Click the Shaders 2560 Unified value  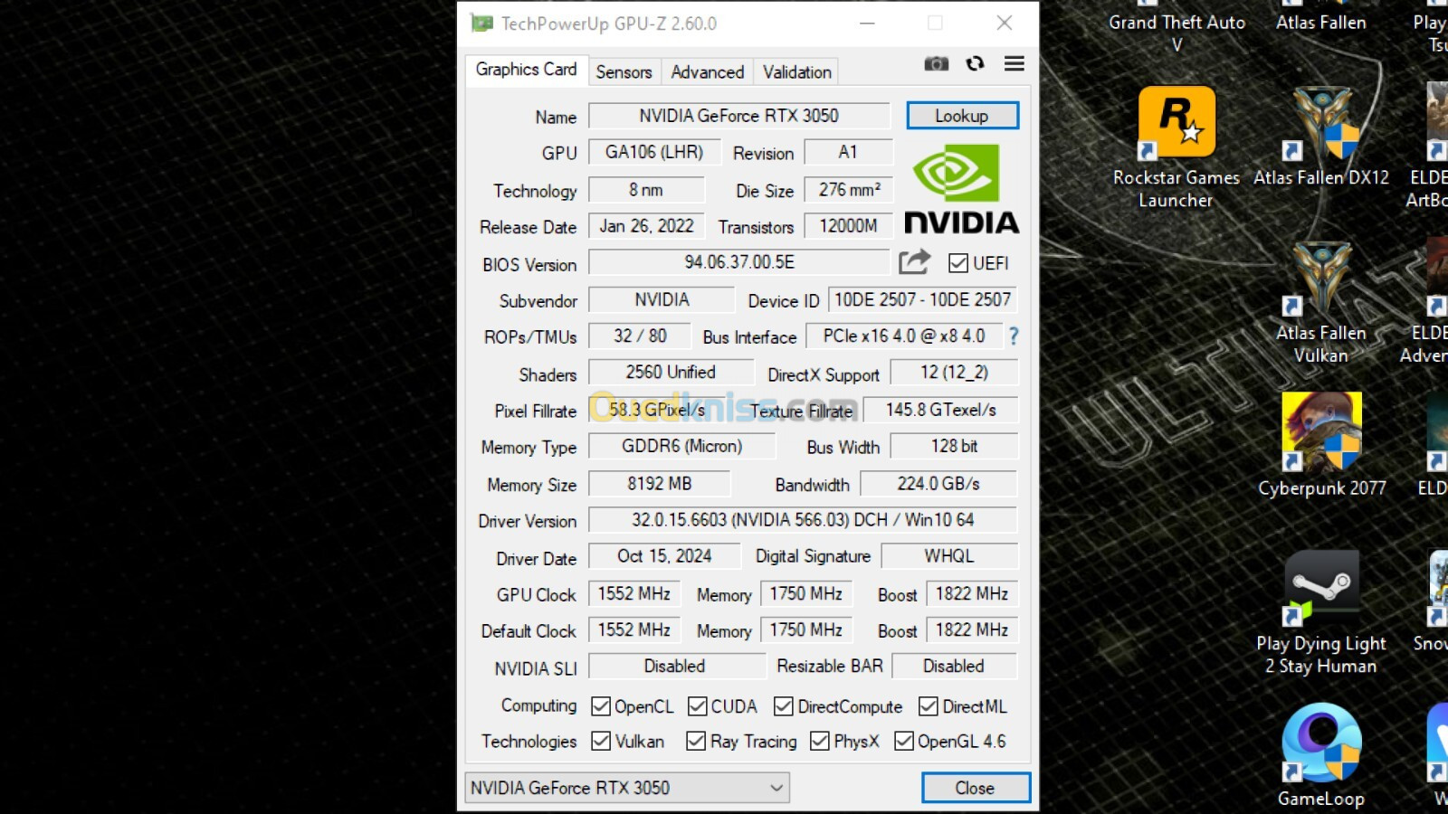click(x=672, y=372)
